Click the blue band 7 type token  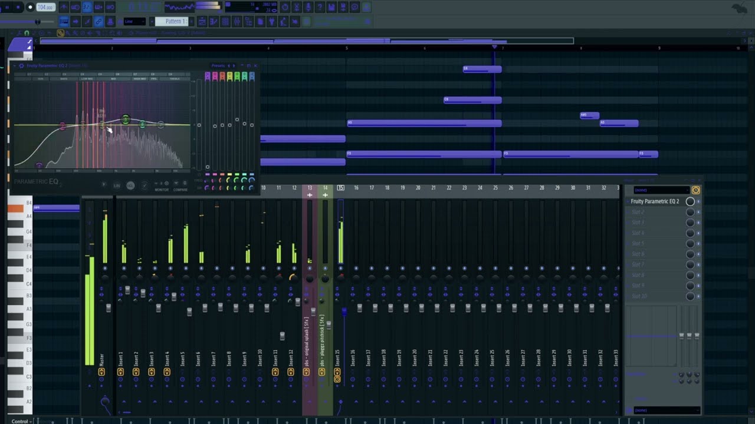point(252,77)
